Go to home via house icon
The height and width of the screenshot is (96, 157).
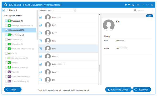(x=5, y=5)
